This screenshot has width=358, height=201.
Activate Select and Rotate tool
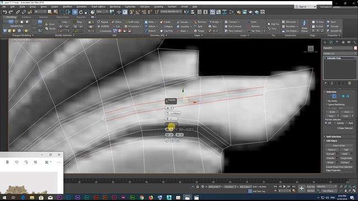click(x=81, y=12)
